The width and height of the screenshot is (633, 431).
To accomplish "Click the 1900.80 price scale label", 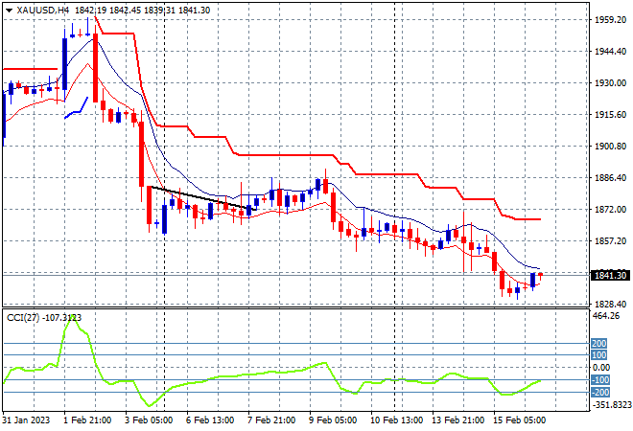I will point(610,146).
